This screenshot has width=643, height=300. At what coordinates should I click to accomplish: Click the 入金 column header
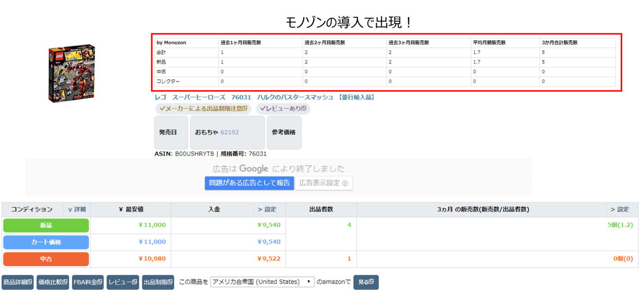214,209
